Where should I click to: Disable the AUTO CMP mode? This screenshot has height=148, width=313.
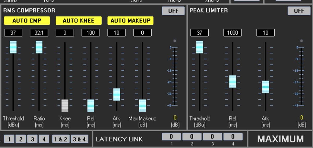point(27,21)
